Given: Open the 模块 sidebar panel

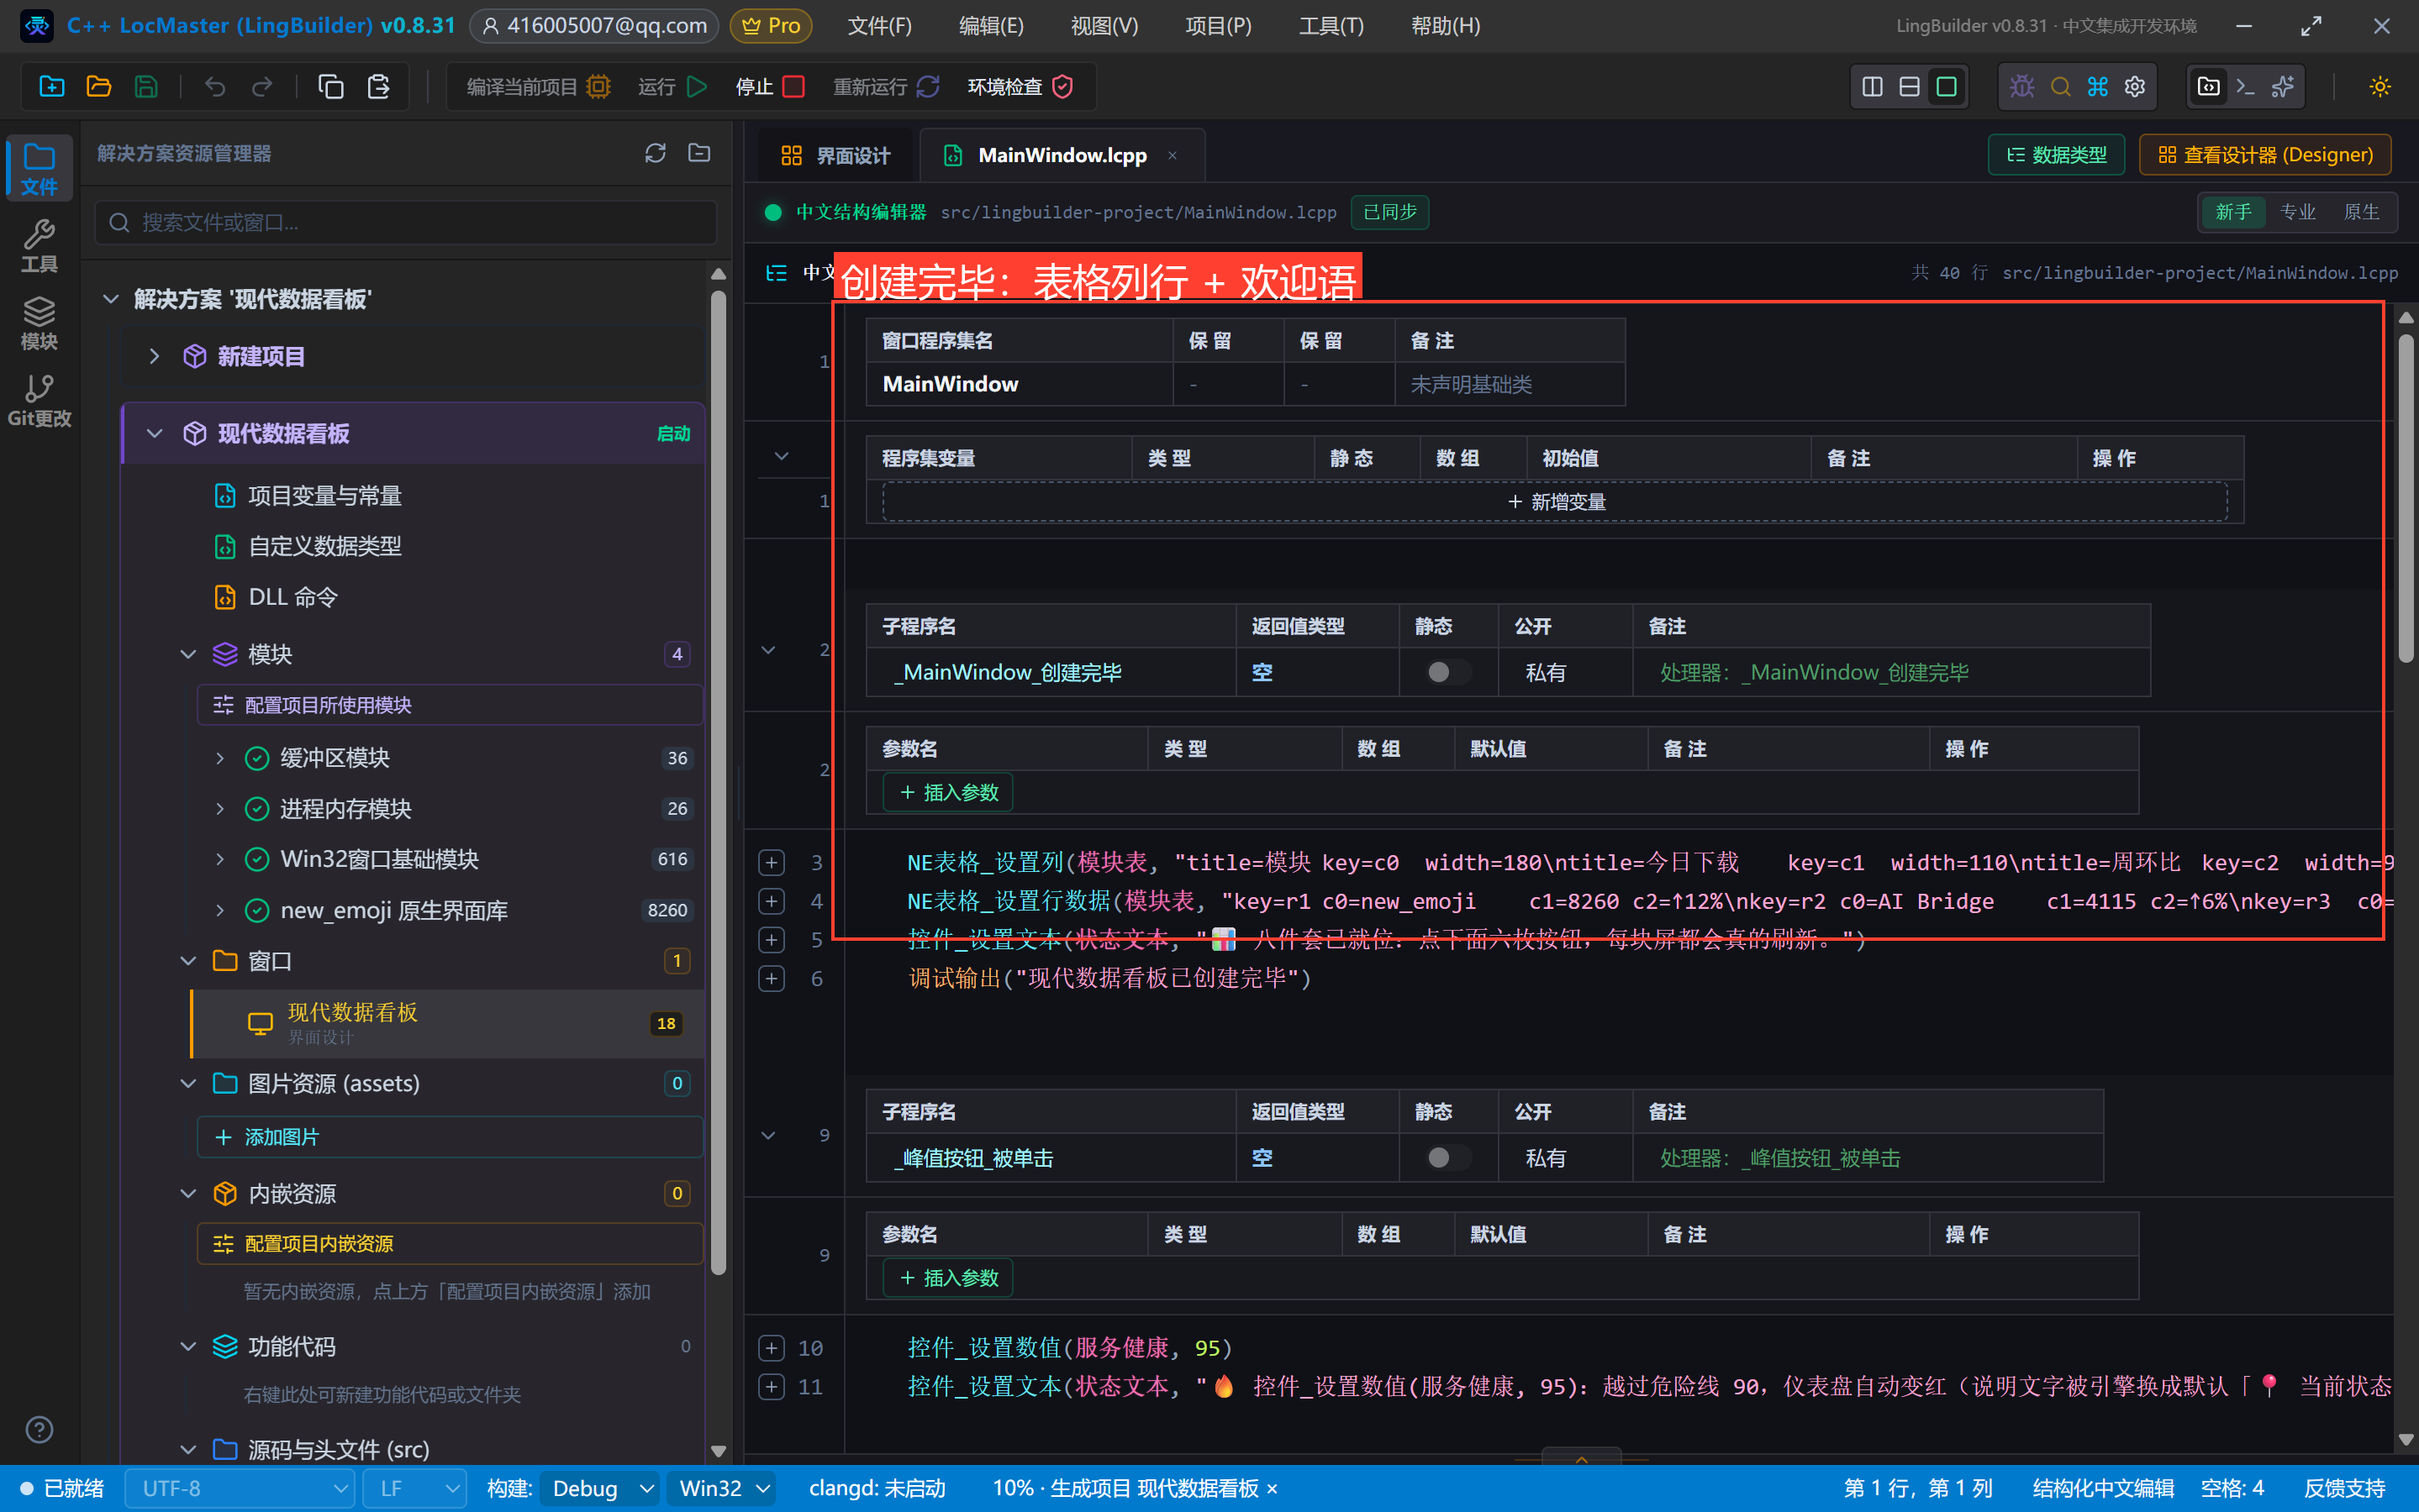Looking at the screenshot, I should (39, 323).
